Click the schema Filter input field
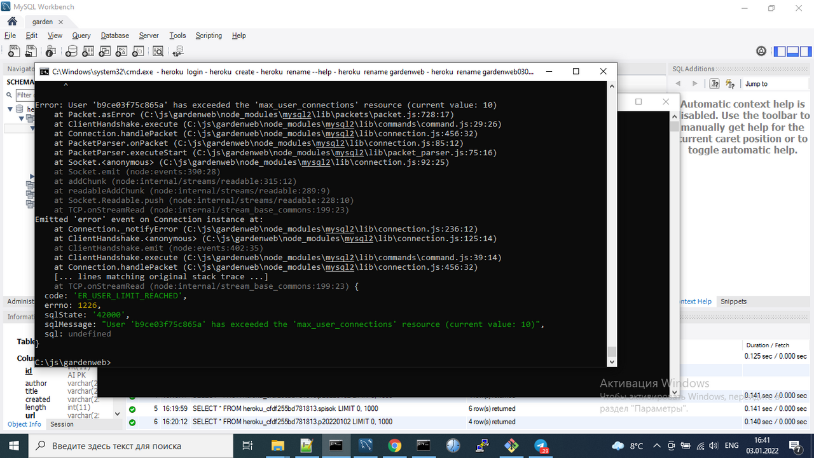 pos(25,95)
